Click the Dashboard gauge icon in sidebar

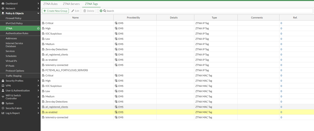pyautogui.click(x=3, y=3)
